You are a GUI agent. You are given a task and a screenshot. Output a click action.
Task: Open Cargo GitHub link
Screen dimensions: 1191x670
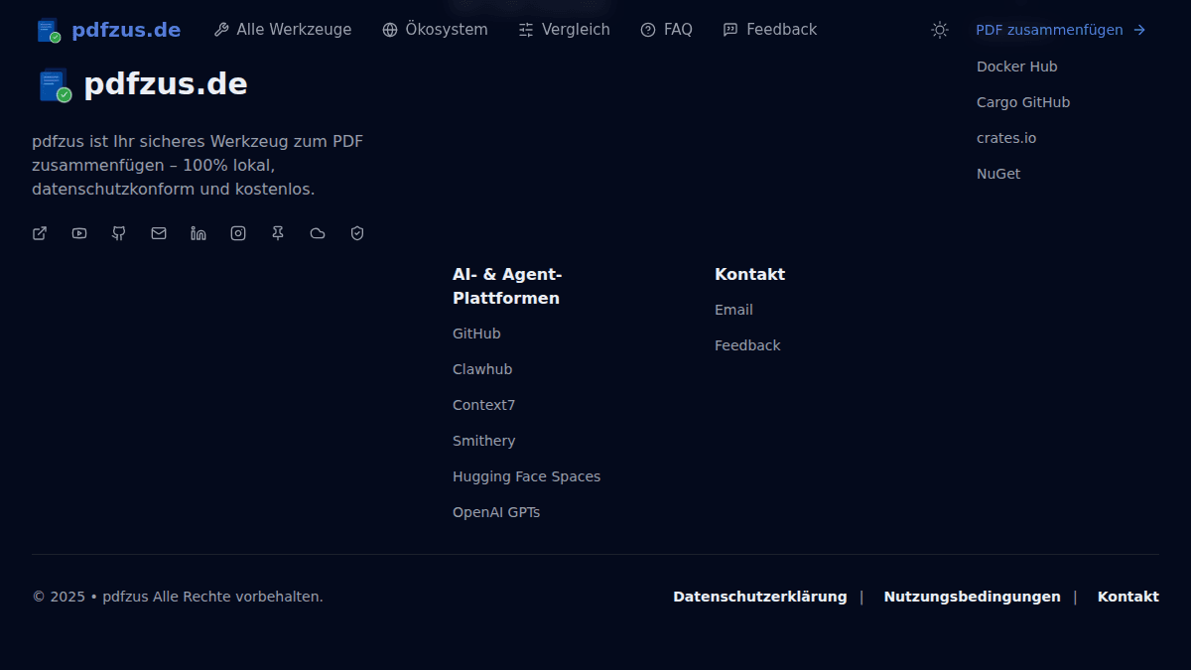[x=1023, y=102]
